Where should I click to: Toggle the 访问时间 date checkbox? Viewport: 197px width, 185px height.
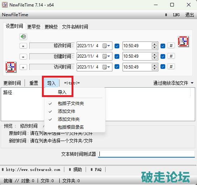117,67
